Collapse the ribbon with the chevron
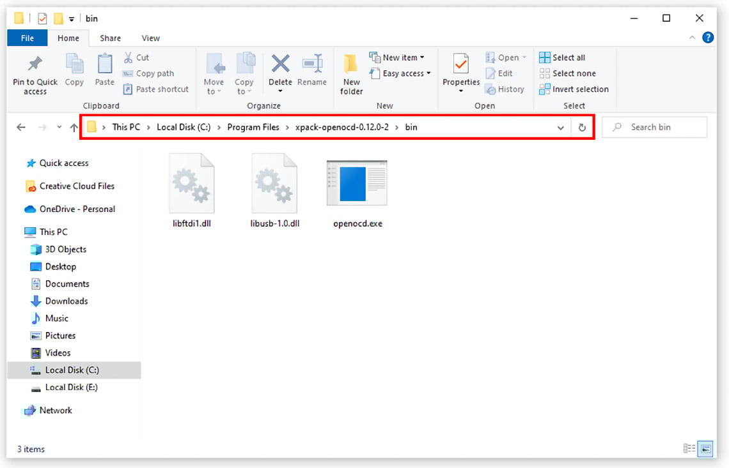 pyautogui.click(x=692, y=38)
